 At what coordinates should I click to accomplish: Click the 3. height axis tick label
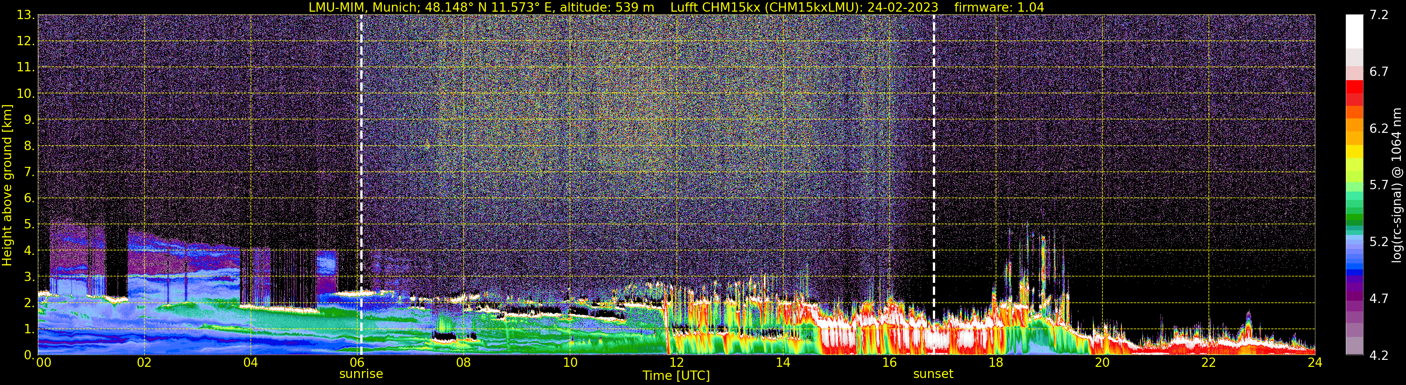pyautogui.click(x=29, y=277)
